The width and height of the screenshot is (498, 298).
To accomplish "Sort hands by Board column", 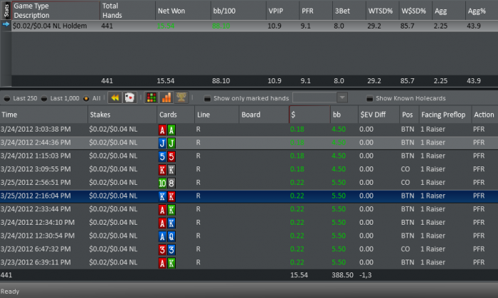I will [264, 115].
